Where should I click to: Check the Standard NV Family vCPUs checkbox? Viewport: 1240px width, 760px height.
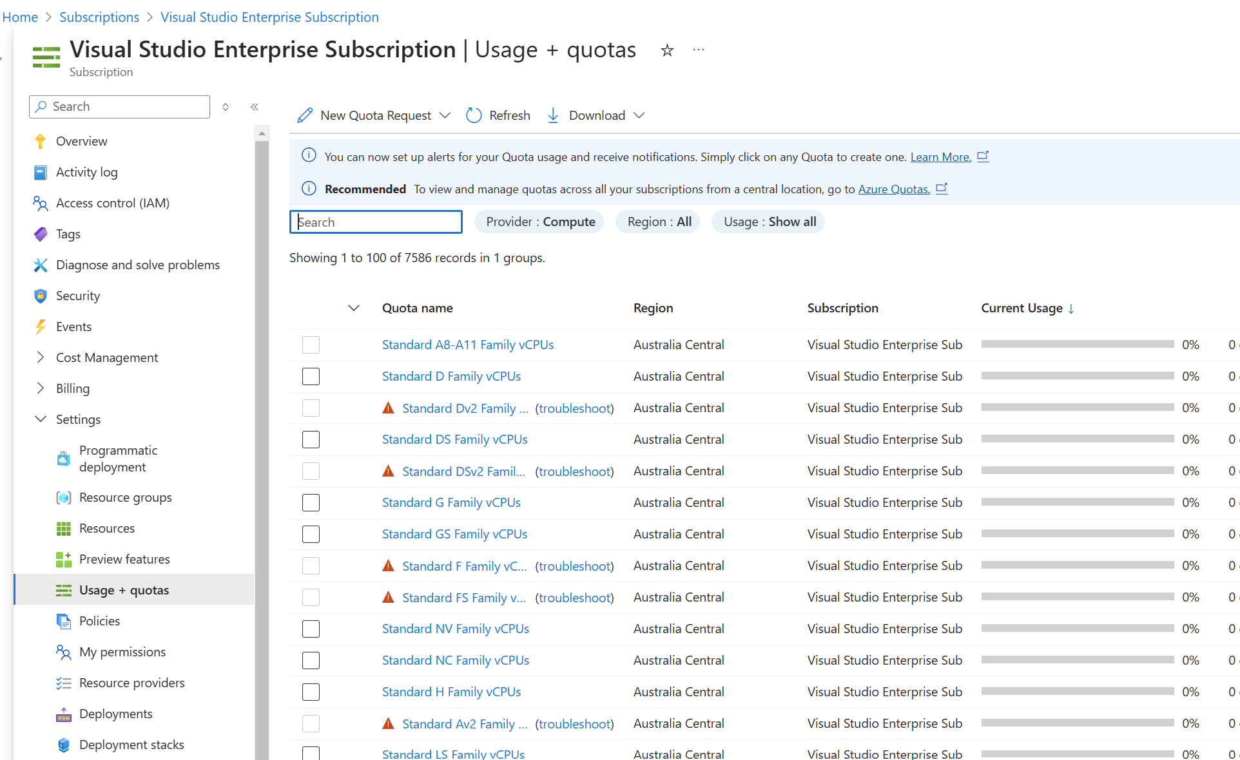click(311, 629)
